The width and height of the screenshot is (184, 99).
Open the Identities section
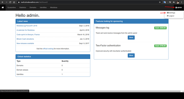[x=43, y=7]
